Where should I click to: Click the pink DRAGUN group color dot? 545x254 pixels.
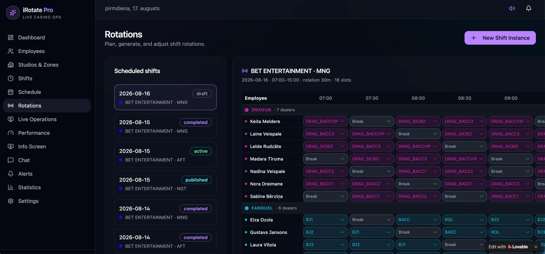tap(246, 110)
